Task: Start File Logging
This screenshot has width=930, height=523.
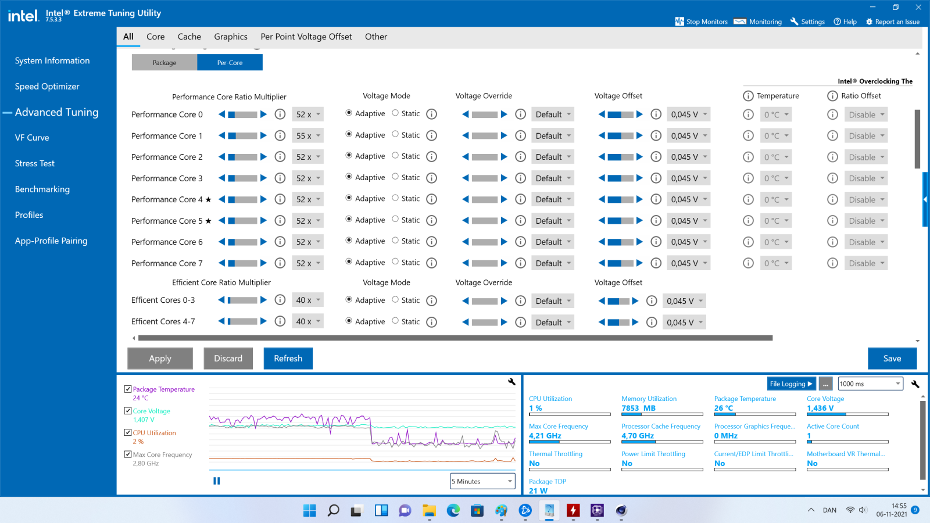Action: pyautogui.click(x=791, y=384)
